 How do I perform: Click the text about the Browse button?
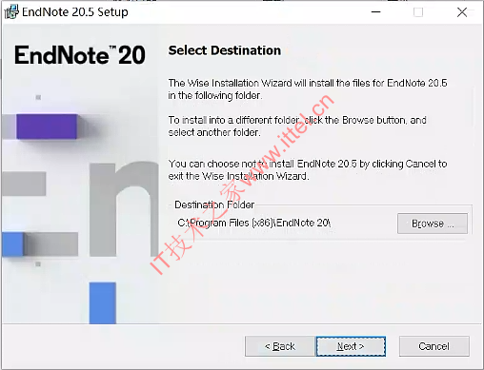(x=297, y=127)
